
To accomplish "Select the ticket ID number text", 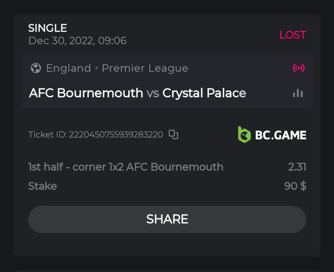I will 115,135.
